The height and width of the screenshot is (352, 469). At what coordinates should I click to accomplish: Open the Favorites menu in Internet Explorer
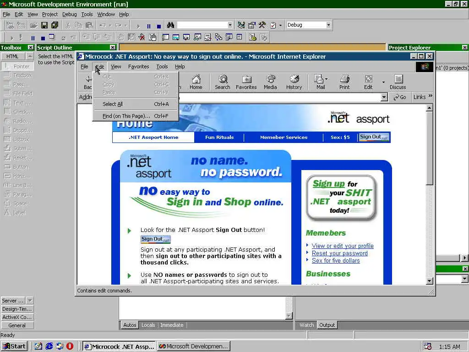coord(138,66)
